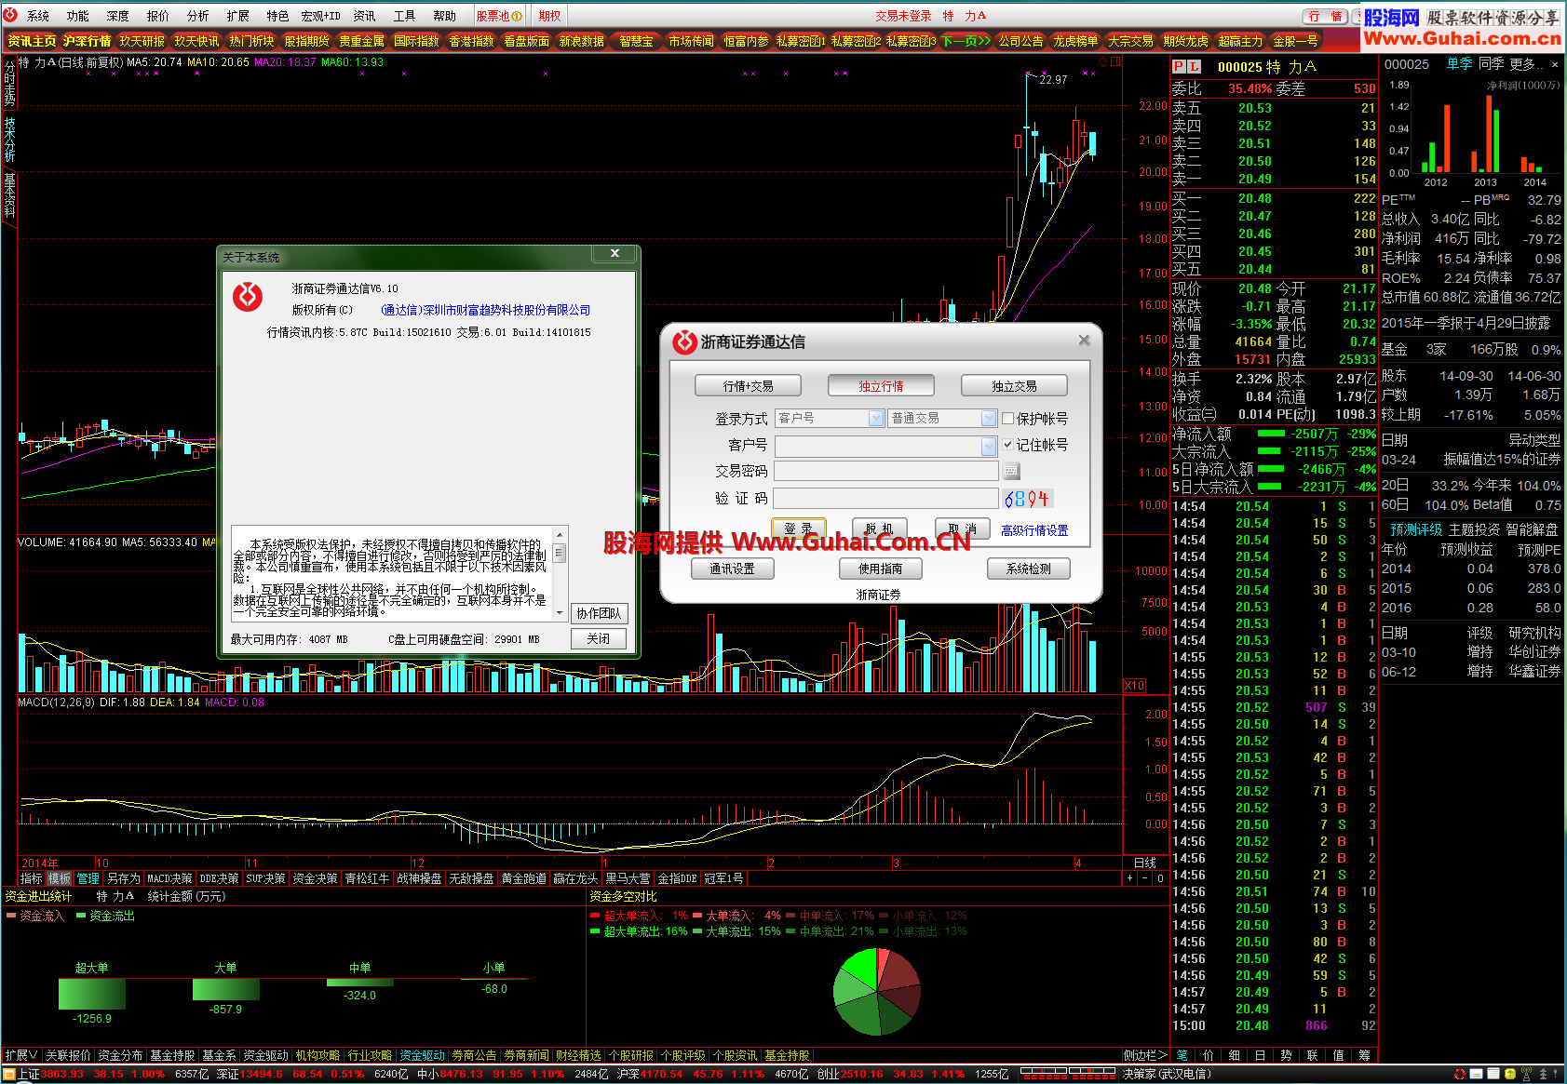Click the double up-arrow status bar icon
The width and height of the screenshot is (1567, 1084).
click(1543, 1074)
